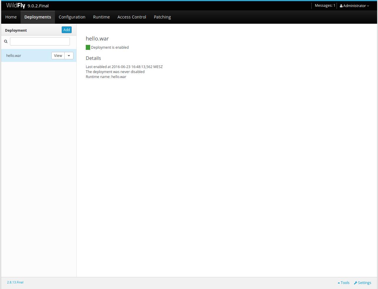Image resolution: width=378 pixels, height=289 pixels.
Task: Click the 9.0.2.Final version text in header
Action: click(x=38, y=6)
